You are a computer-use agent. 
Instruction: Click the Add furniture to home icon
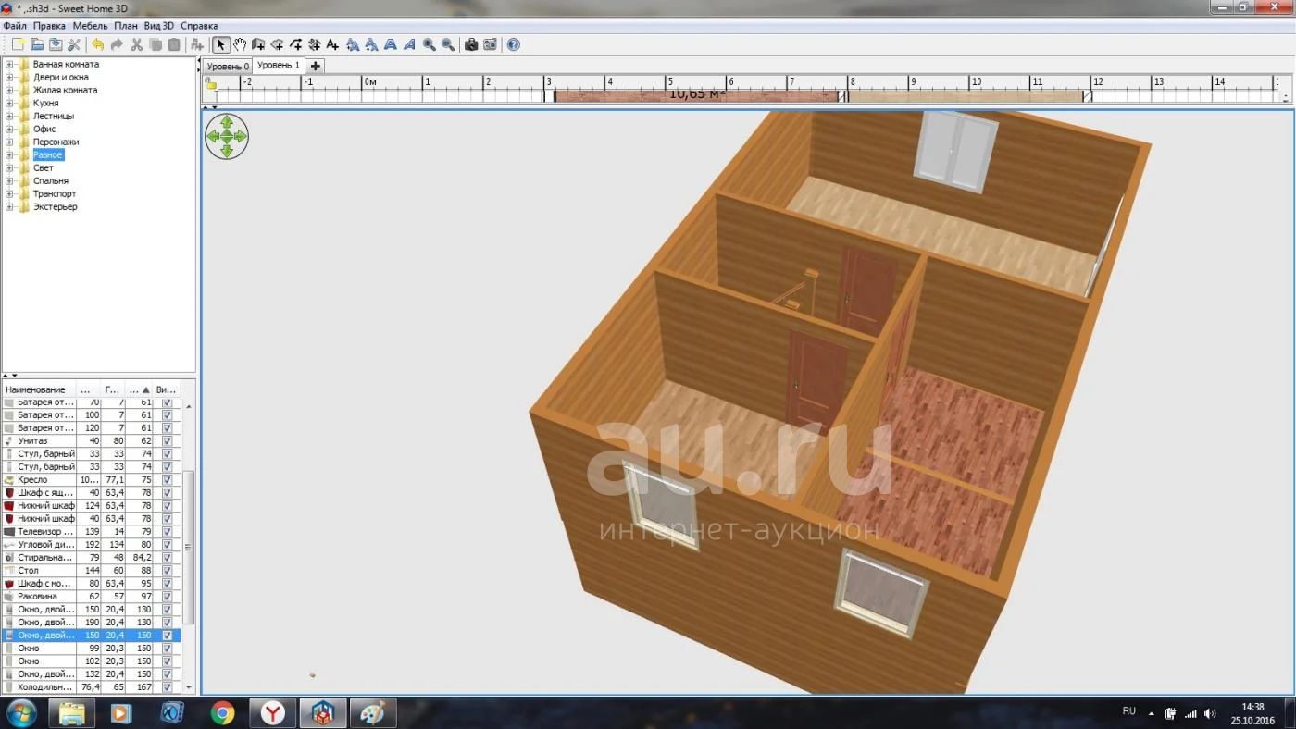(196, 44)
